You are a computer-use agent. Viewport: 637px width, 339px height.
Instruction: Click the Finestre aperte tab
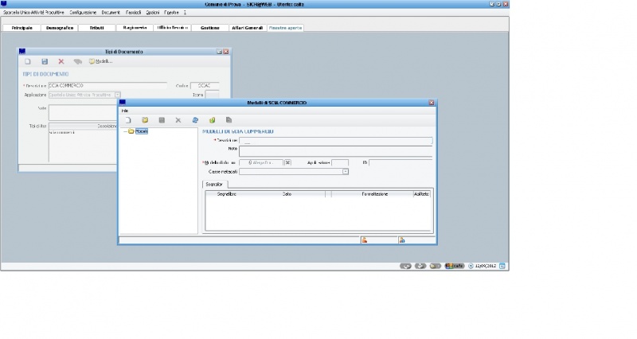[285, 27]
